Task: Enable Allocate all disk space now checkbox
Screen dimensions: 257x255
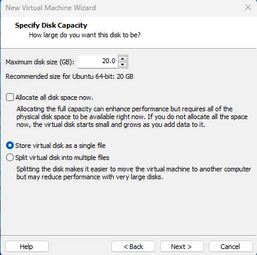Action: (10, 97)
